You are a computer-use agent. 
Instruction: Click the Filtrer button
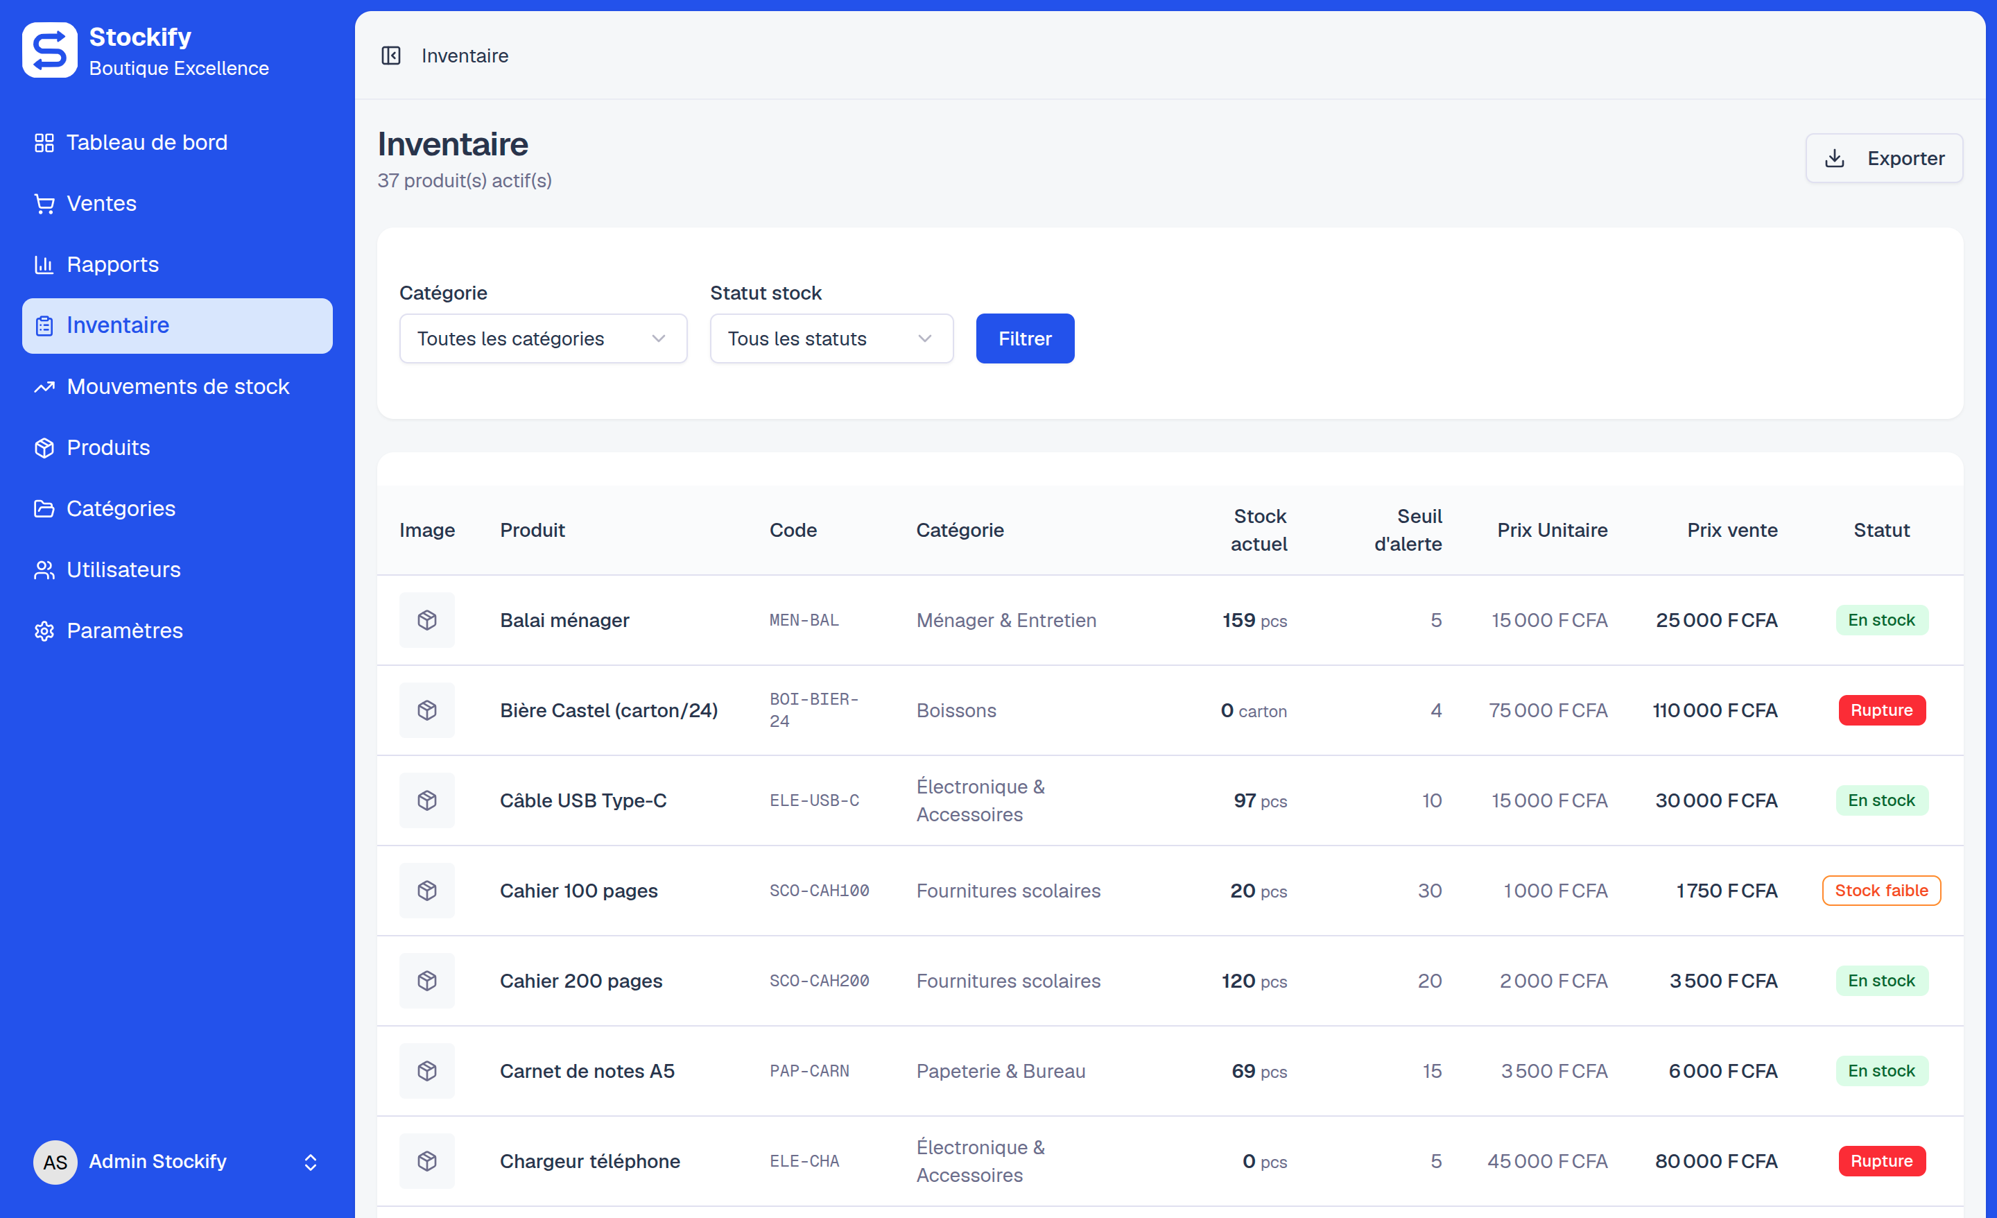(x=1024, y=338)
